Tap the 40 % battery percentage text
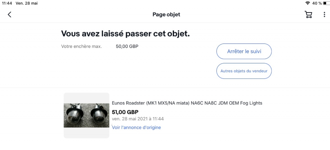Screen dimensions: 330x150 coord(317,3)
